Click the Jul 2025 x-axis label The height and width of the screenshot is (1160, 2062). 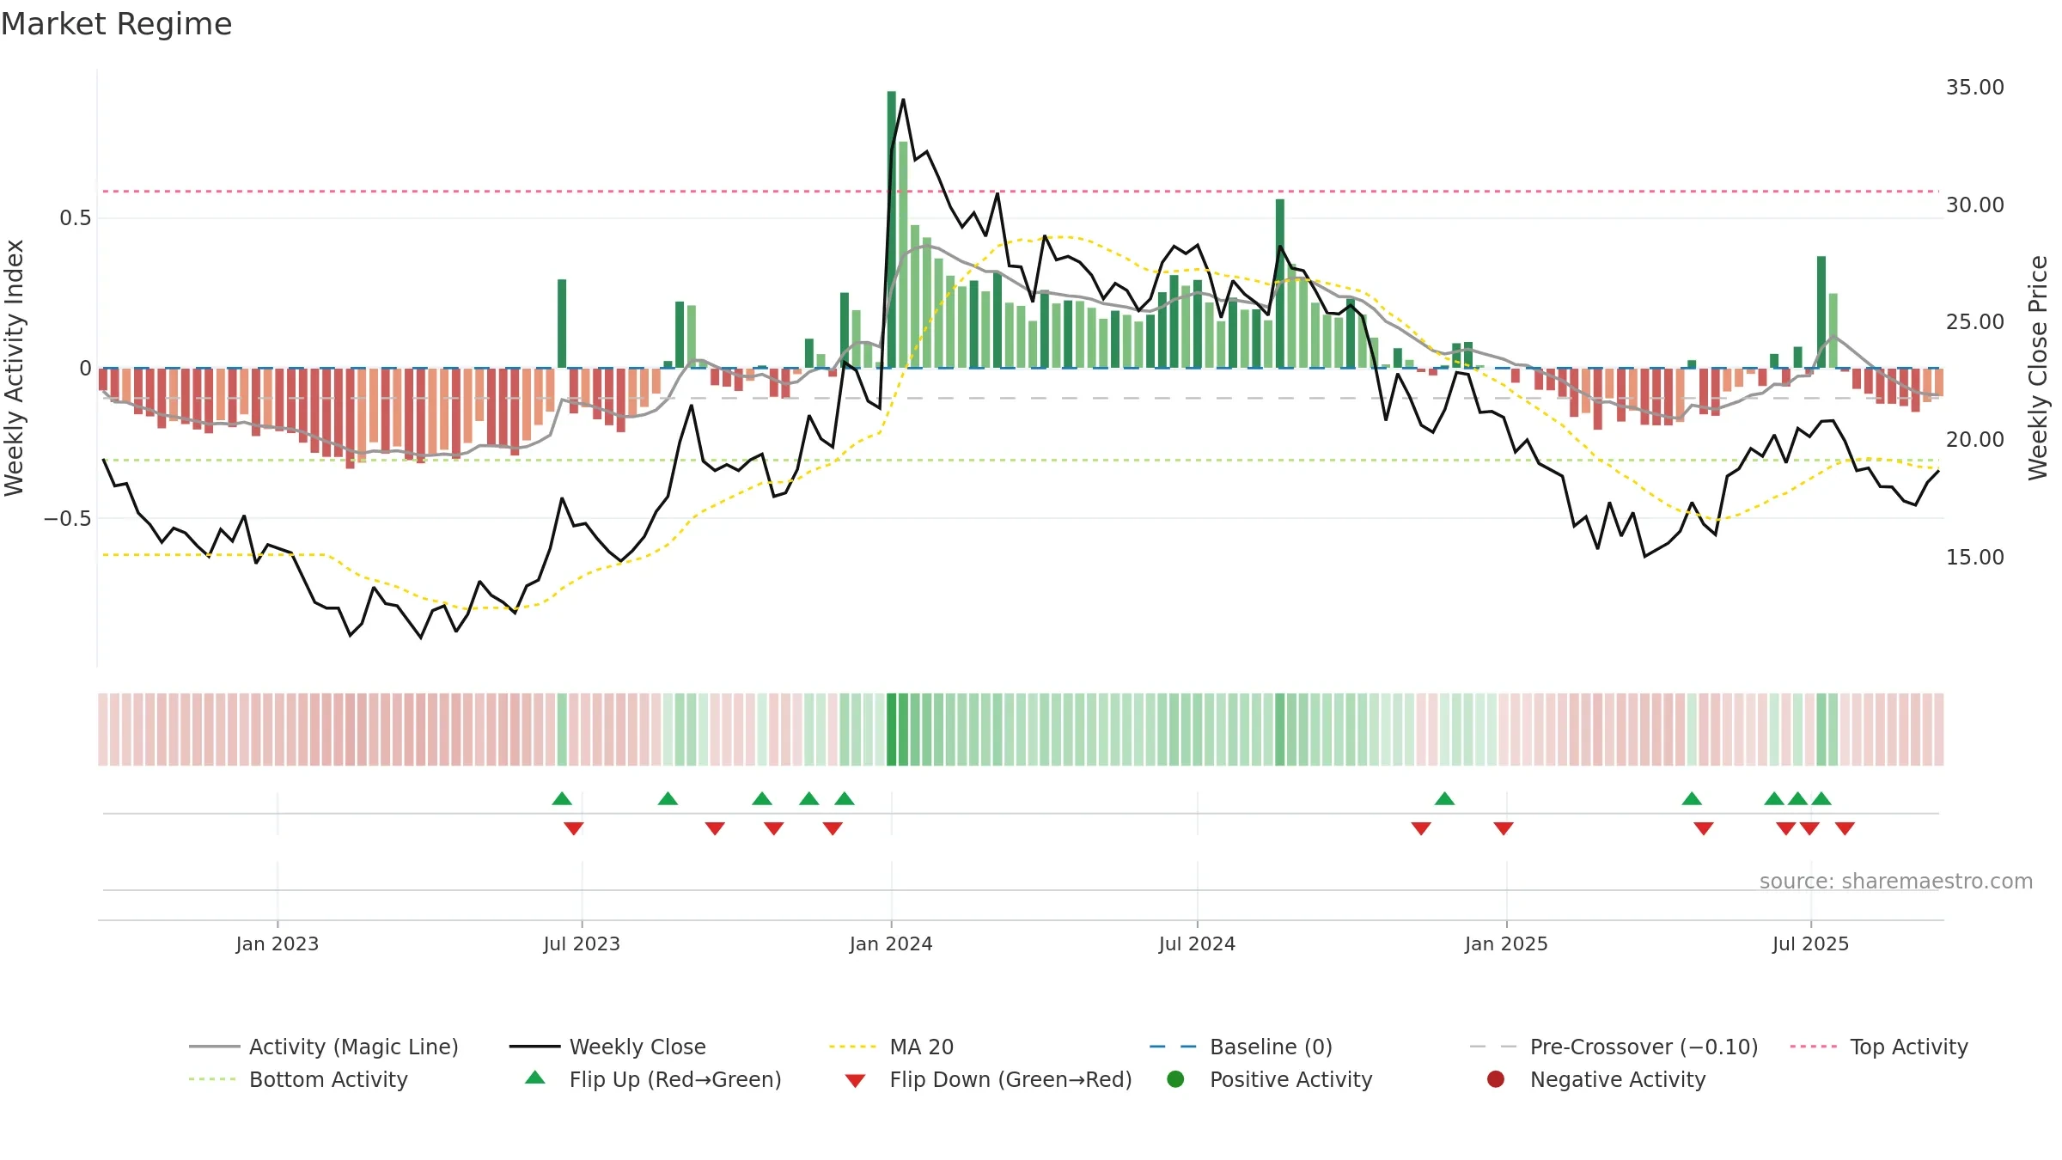(1810, 944)
